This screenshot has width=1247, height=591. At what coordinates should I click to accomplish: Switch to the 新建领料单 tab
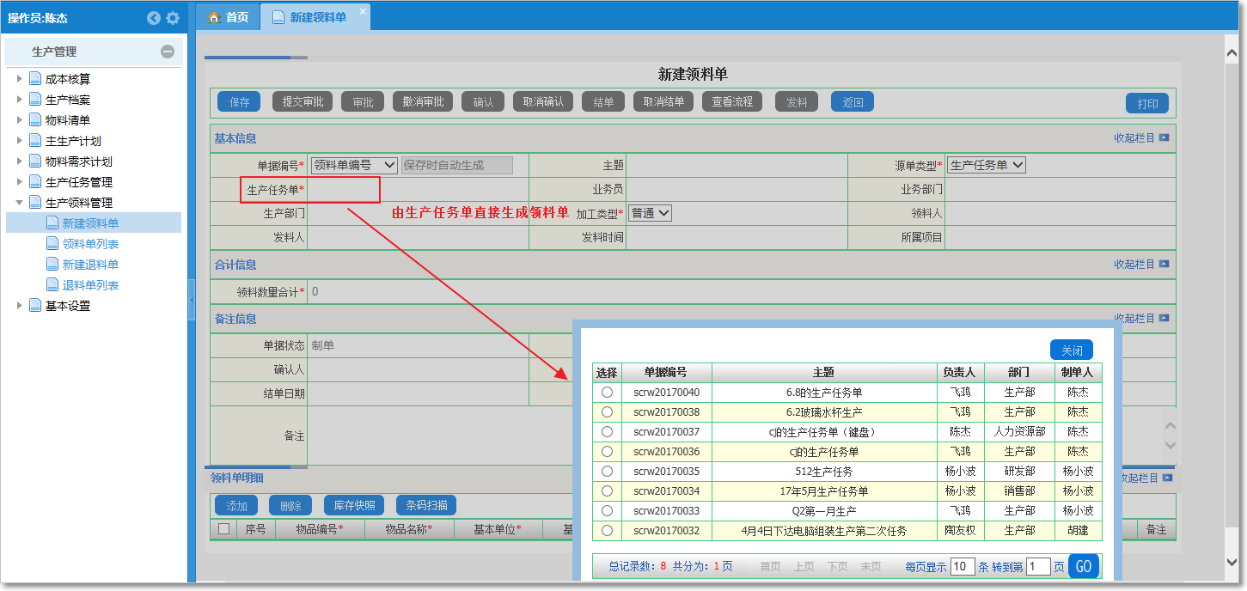tap(309, 16)
